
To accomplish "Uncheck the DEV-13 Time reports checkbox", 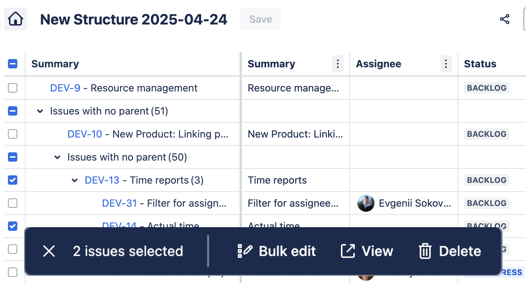I will (13, 180).
